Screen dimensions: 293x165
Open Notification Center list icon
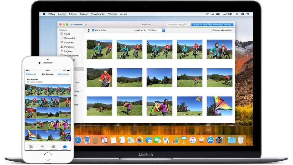click(x=248, y=14)
